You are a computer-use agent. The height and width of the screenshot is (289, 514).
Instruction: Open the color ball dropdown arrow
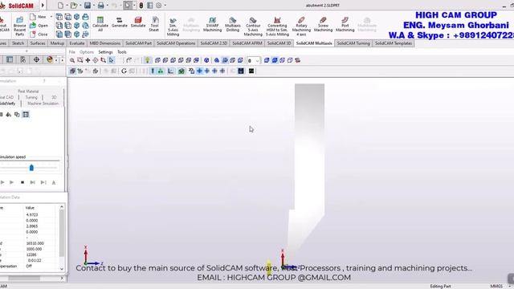pos(56,59)
